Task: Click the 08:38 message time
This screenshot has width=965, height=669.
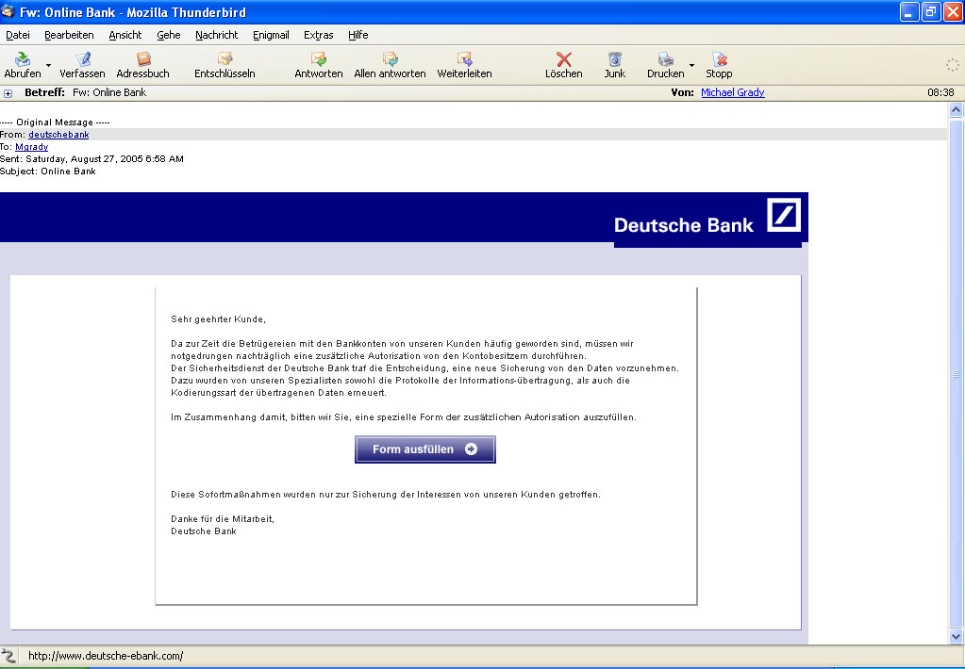Action: point(940,93)
